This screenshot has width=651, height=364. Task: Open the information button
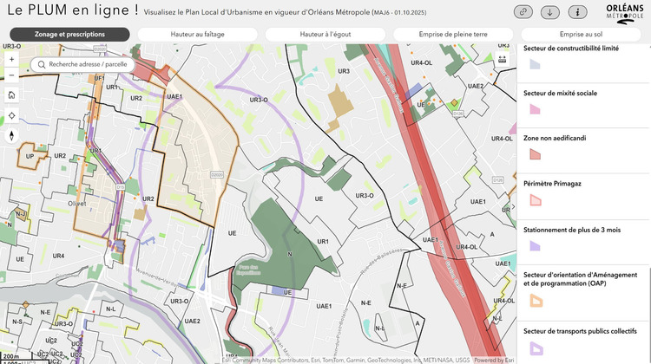click(577, 12)
